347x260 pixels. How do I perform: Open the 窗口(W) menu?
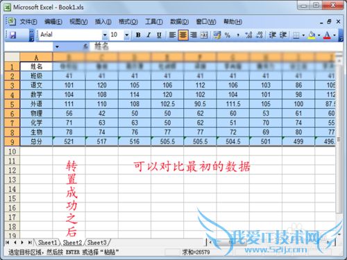tap(206, 21)
